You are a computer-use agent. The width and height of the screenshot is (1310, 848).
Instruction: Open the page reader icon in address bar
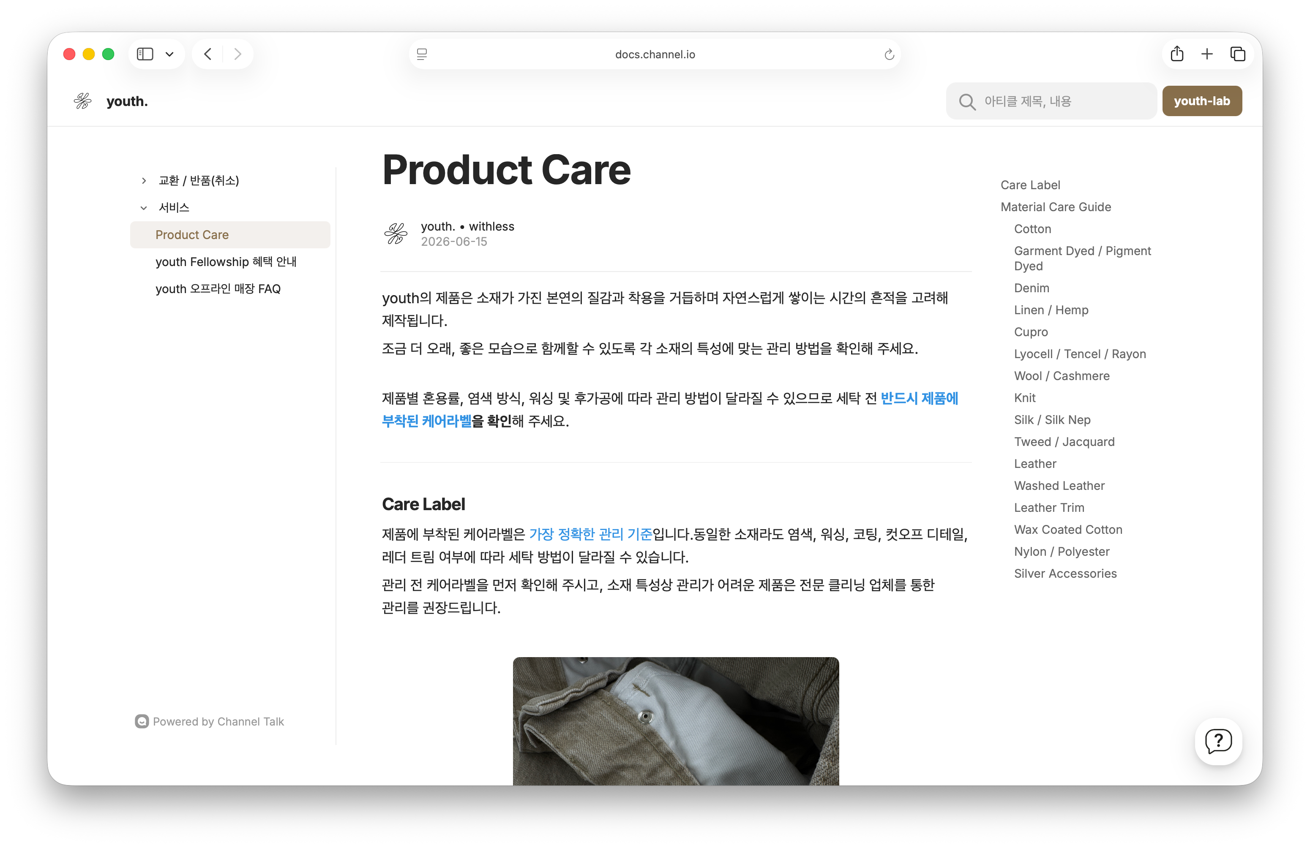(422, 54)
